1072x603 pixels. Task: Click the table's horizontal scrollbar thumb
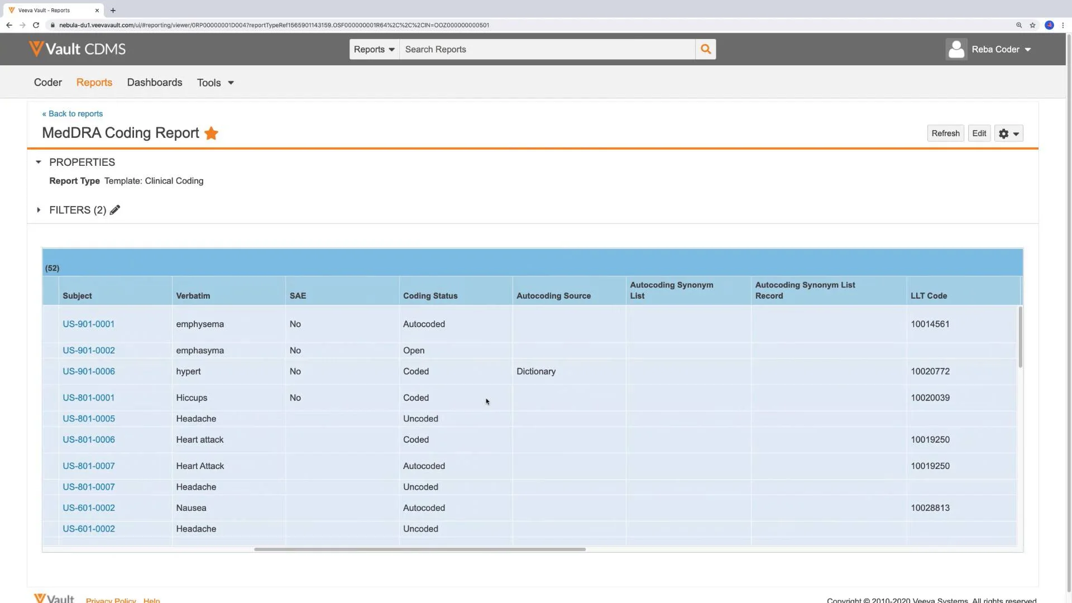click(420, 549)
